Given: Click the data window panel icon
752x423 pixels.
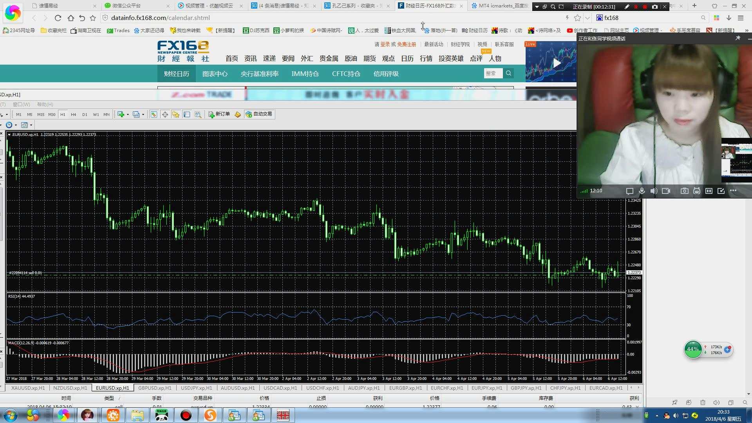Looking at the screenshot, I should click(x=187, y=114).
